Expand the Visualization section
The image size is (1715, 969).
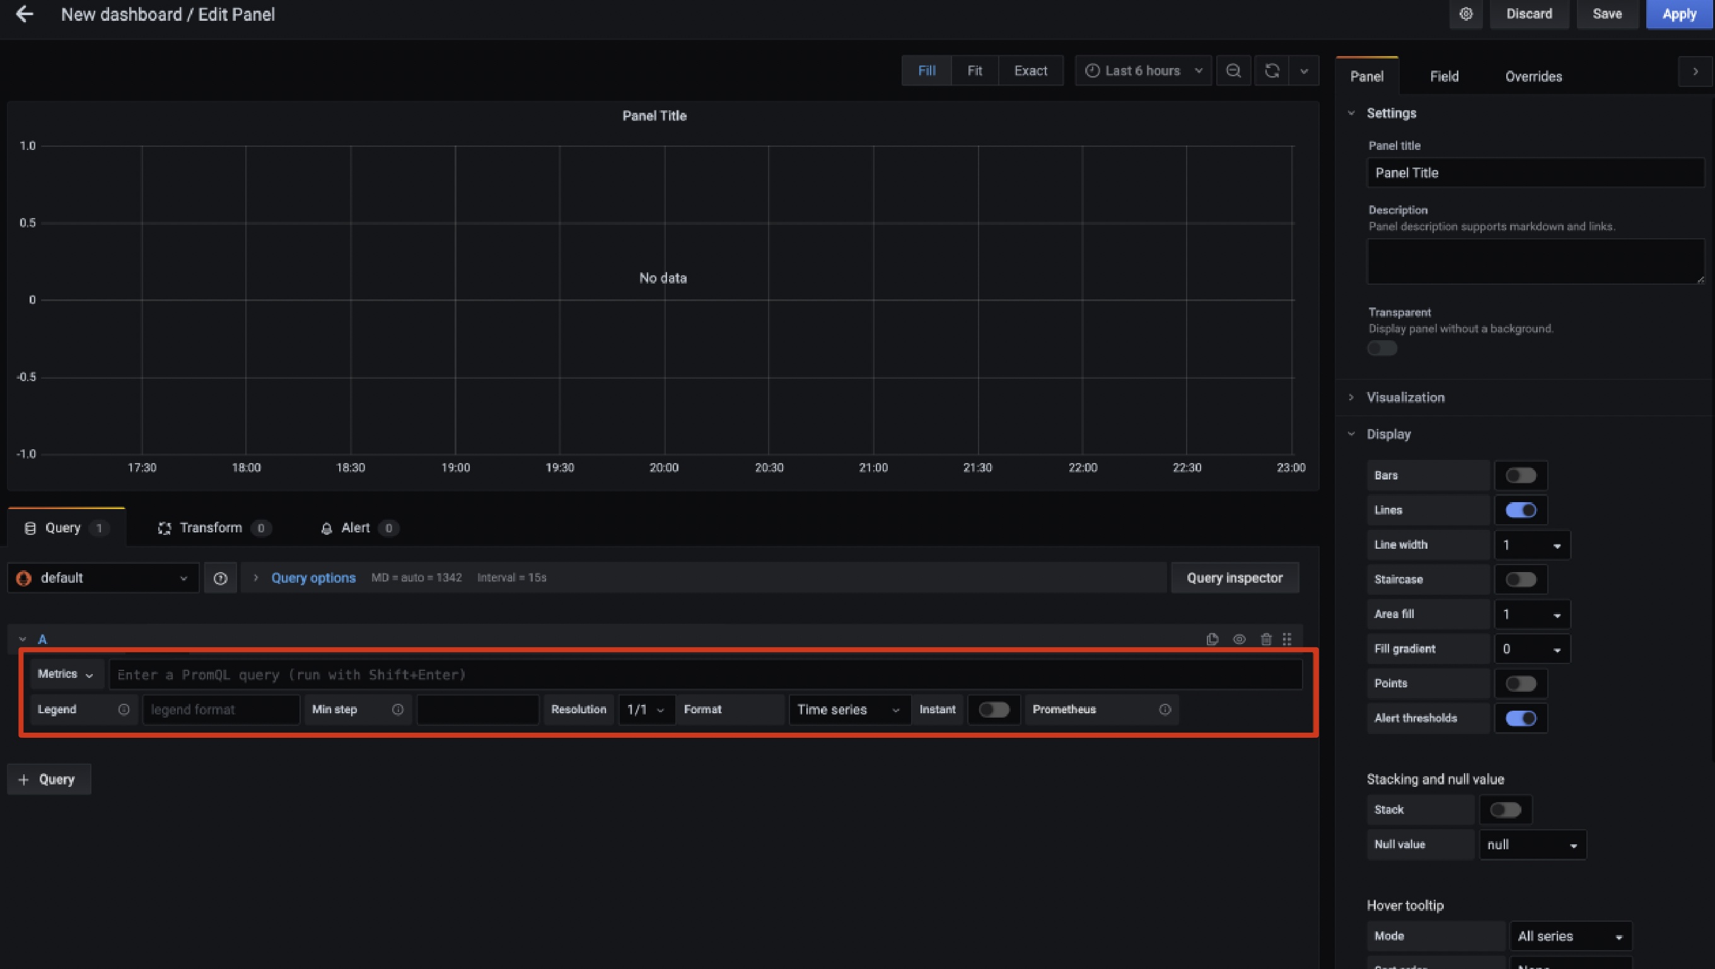click(x=1405, y=398)
